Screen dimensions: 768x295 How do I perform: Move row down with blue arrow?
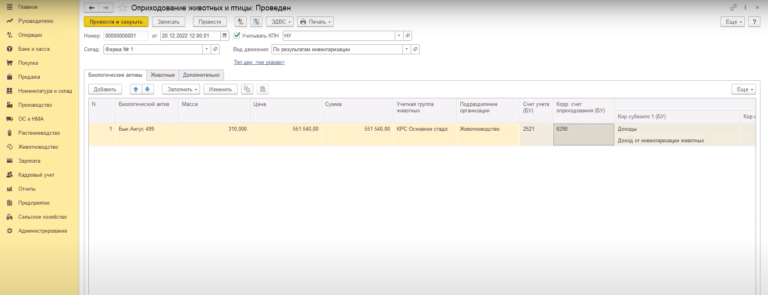tap(148, 89)
